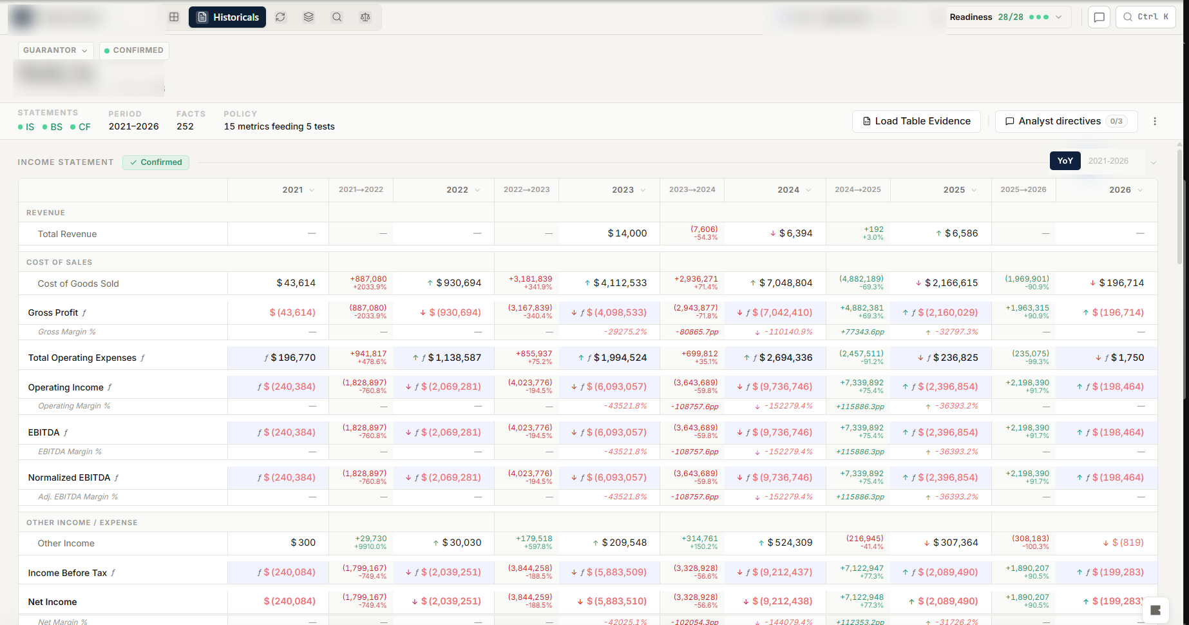Click the 2023→2024 change column header
Viewport: 1189px width, 625px height.
point(692,189)
